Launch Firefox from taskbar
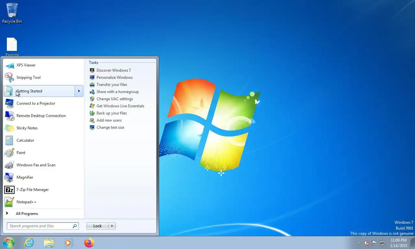Viewport: 415px width, 249px height. click(89, 243)
